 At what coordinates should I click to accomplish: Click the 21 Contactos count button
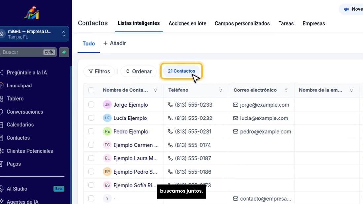point(181,71)
